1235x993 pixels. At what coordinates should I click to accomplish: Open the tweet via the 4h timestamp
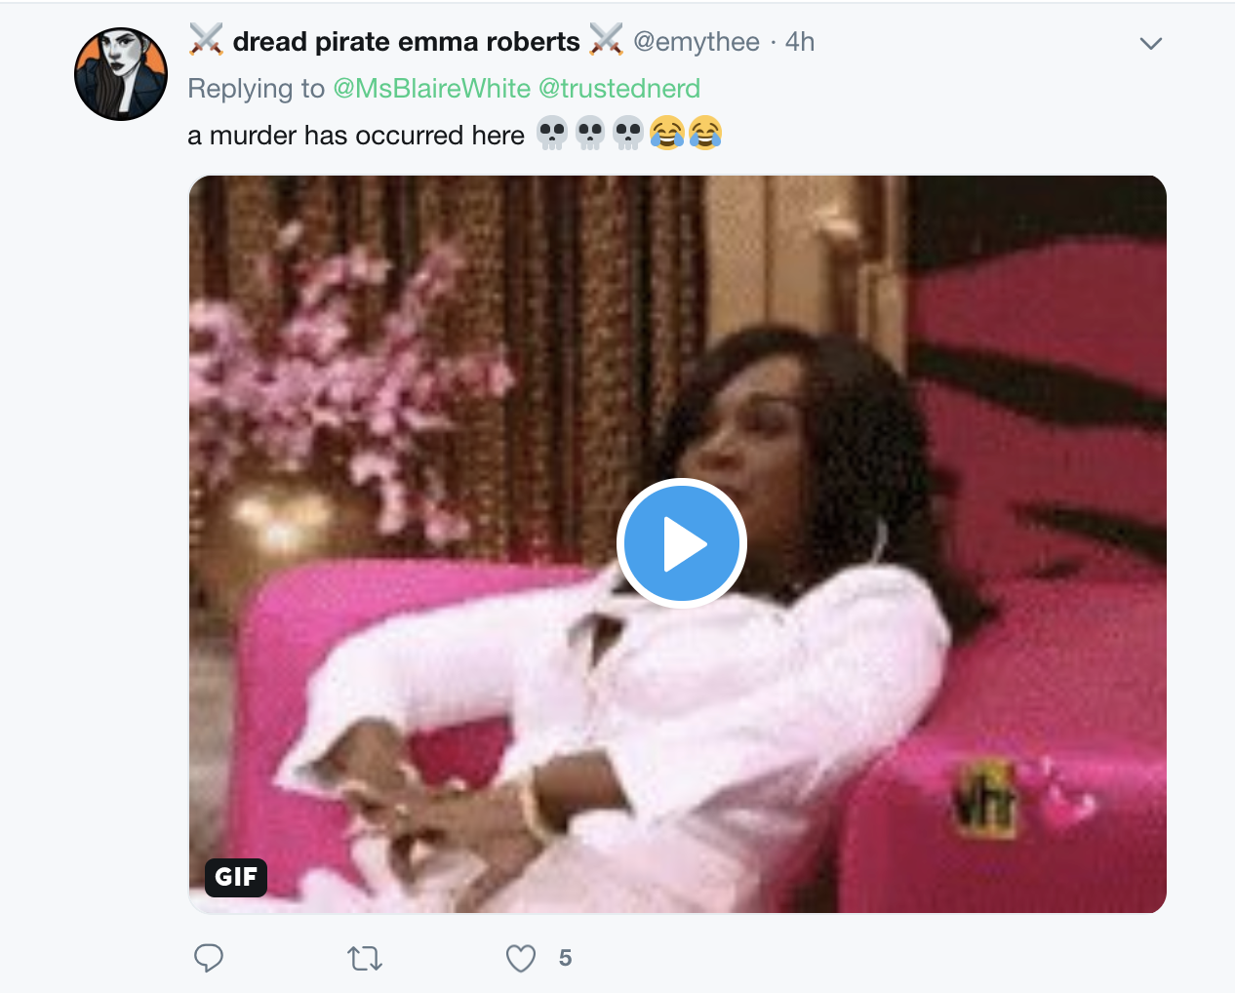[800, 42]
